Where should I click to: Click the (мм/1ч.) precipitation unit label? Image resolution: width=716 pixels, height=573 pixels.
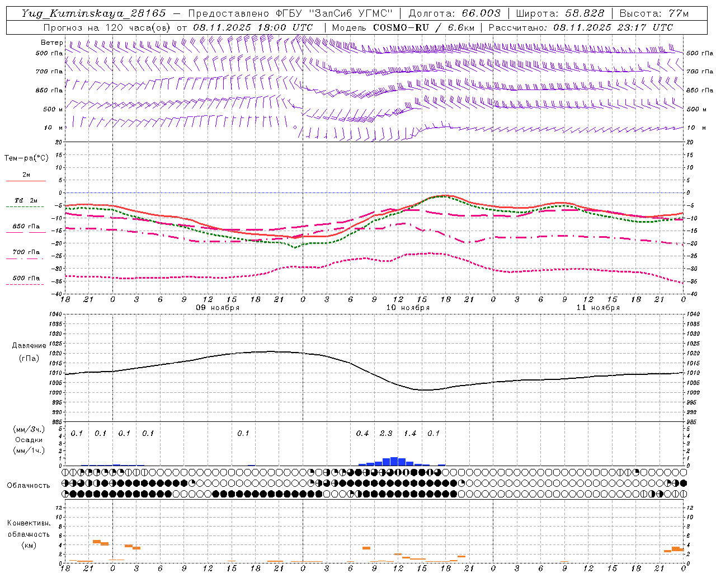click(29, 450)
